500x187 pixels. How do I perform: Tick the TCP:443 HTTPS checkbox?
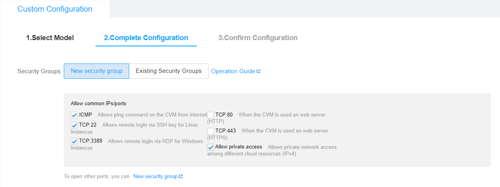[210, 131]
